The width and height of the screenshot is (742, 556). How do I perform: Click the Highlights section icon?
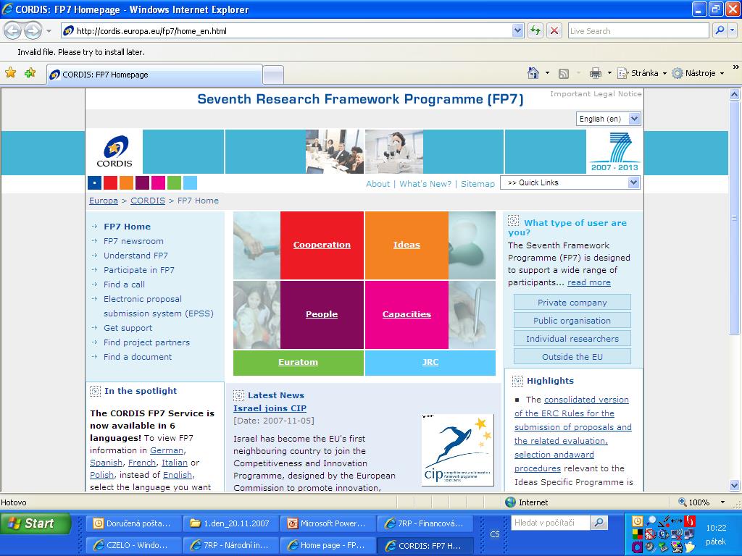(517, 381)
